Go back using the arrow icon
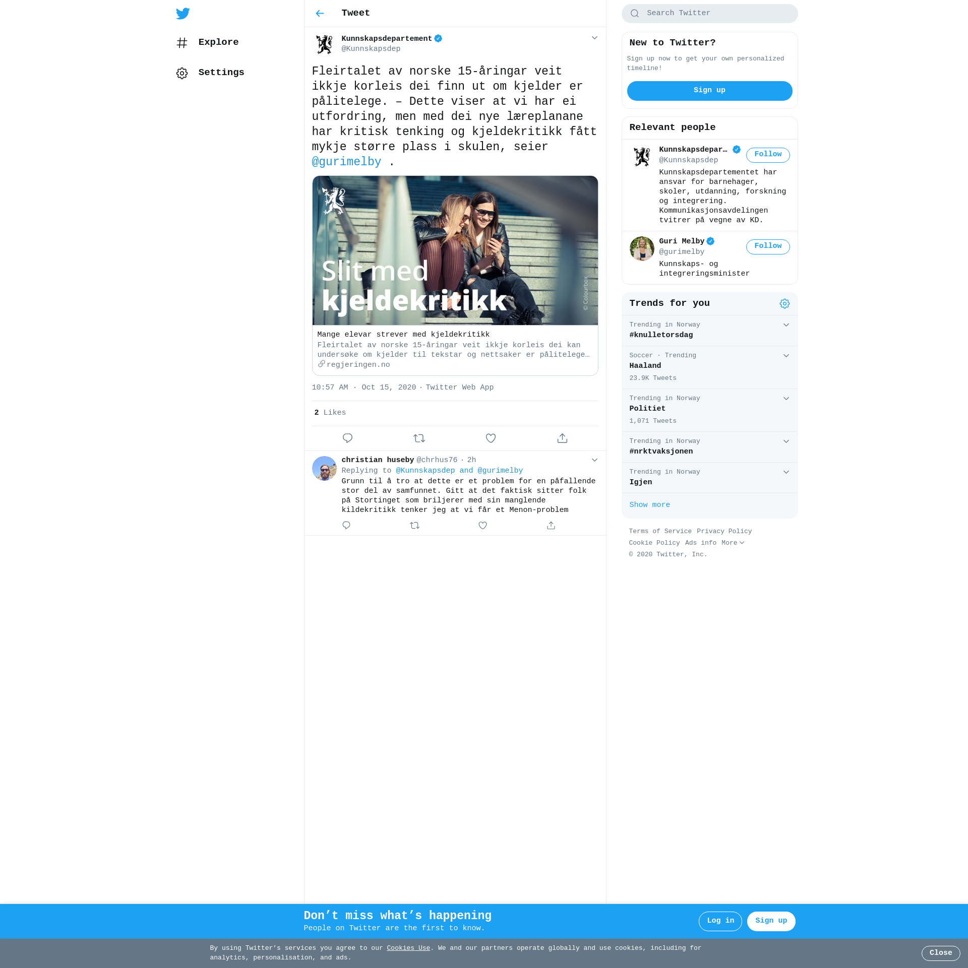Screen dimensions: 968x968 320,14
